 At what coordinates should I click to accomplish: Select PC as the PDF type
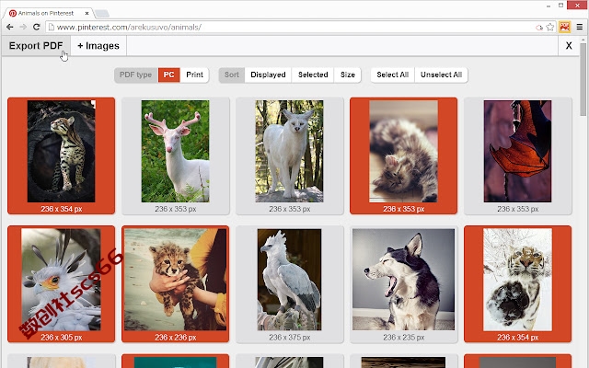[169, 75]
